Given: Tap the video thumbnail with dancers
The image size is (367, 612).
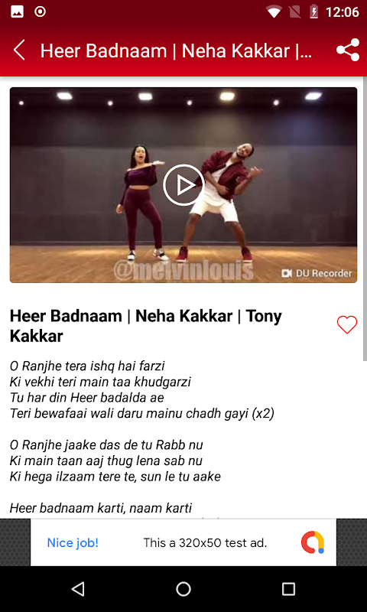Looking at the screenshot, I should [183, 185].
